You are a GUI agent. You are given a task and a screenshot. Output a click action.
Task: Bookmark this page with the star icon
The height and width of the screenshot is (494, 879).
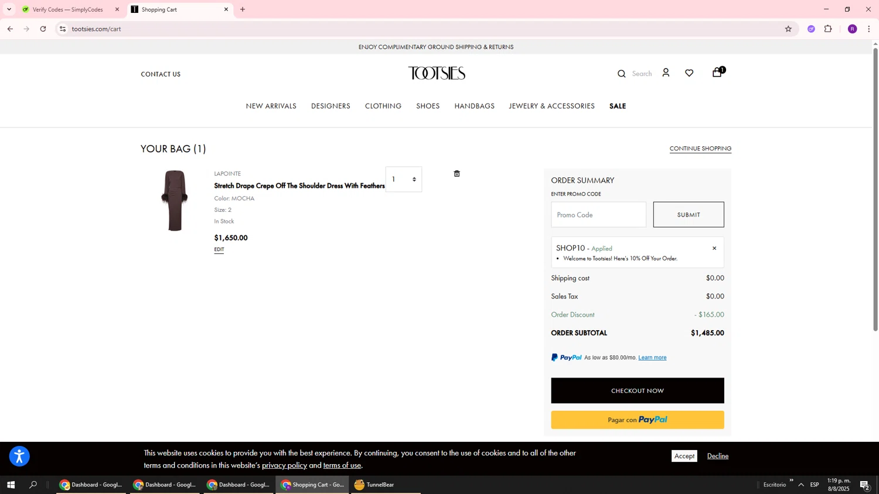tap(788, 29)
